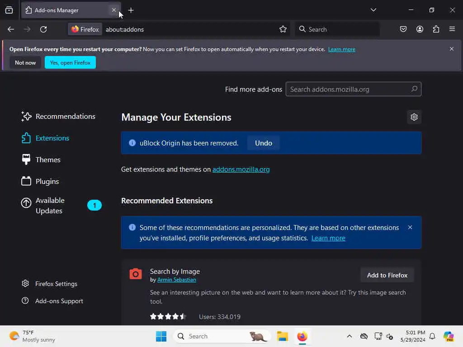This screenshot has height=347, width=463.
Task: Switch to the Themes category
Action: tap(41, 159)
